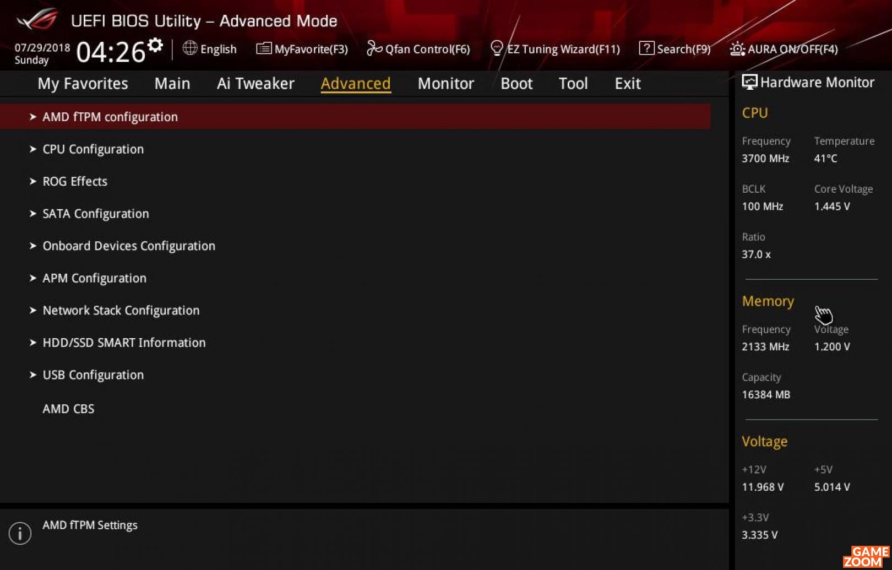This screenshot has height=570, width=892.
Task: Click CPU temperature value 41°C
Action: 825,159
